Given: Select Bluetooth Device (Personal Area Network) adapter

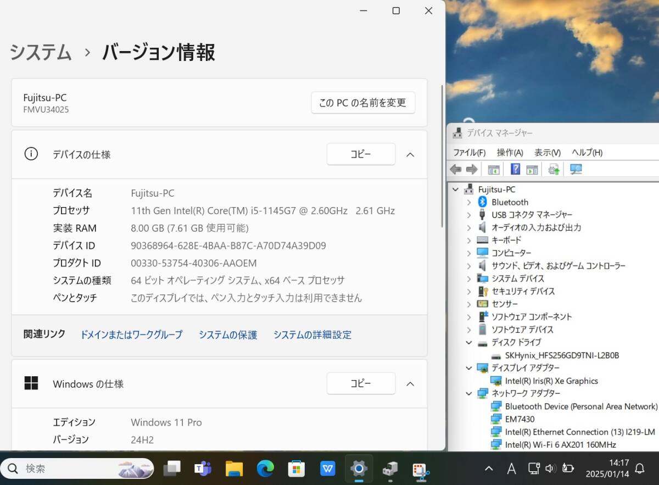Looking at the screenshot, I should [581, 406].
